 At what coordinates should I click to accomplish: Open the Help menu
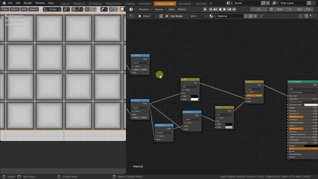click(x=51, y=3)
